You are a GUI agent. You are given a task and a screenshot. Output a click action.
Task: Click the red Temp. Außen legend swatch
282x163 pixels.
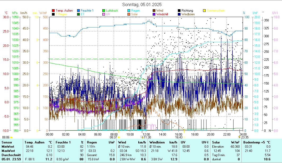tap(53, 11)
